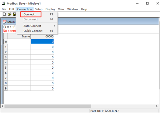Image resolution: width=160 pixels, height=113 pixels.
Task: Click row header 2
Action: coord(6,52)
